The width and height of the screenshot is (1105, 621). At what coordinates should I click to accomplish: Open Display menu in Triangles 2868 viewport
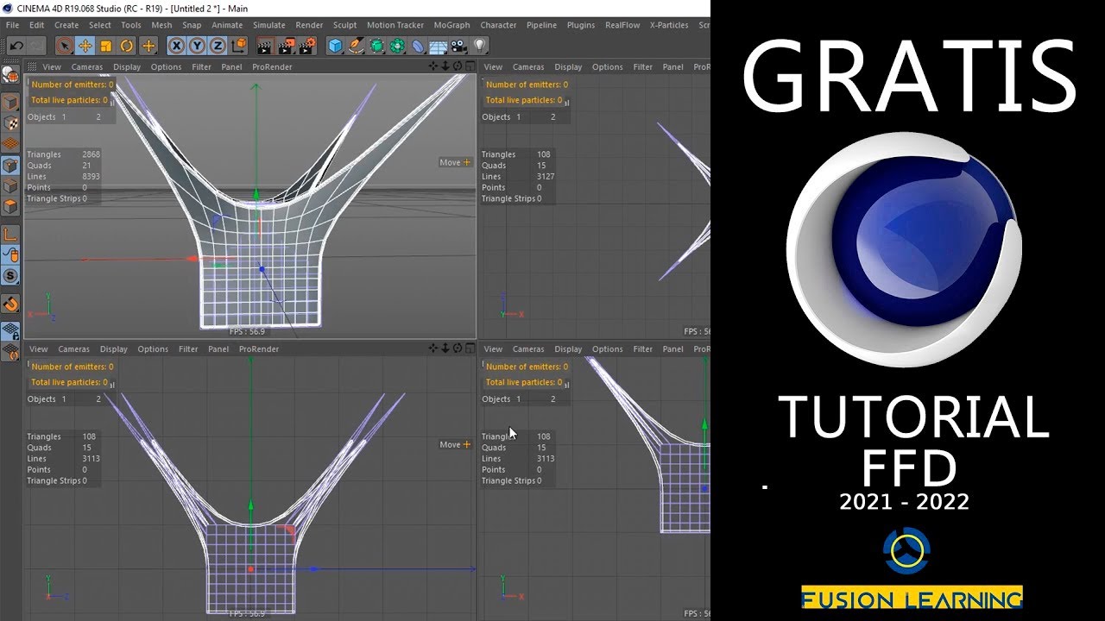click(126, 66)
